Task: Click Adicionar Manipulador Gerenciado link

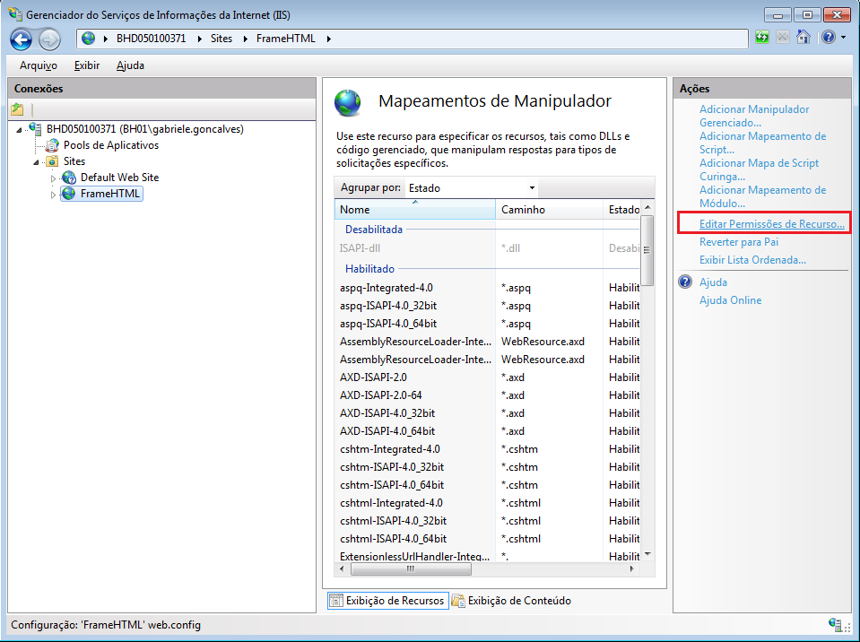Action: click(x=754, y=116)
